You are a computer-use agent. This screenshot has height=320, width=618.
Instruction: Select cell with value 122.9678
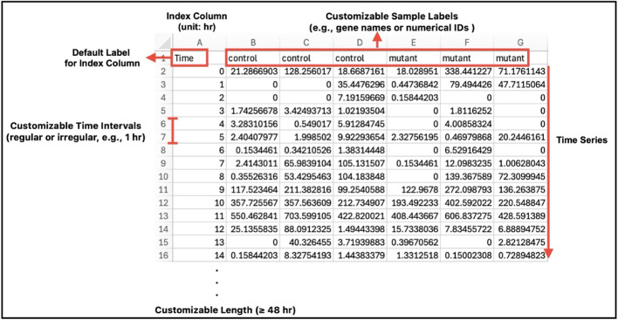tap(413, 189)
